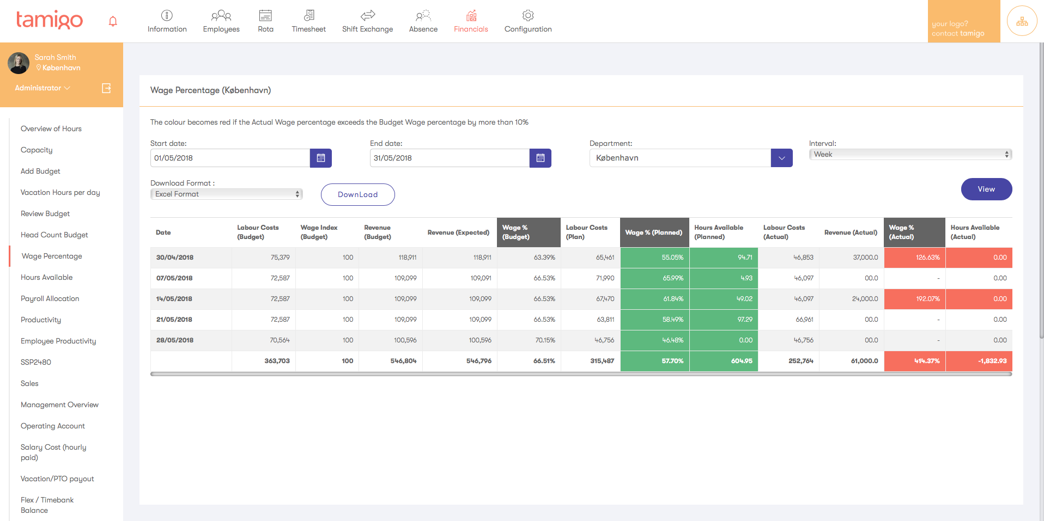Viewport: 1044px width, 521px height.
Task: Open the Rota calendar icon
Action: click(265, 15)
